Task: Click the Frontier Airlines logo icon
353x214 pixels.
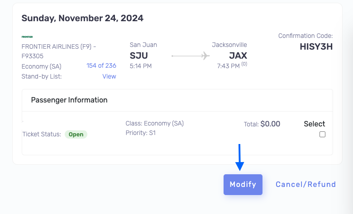Action: pos(27,37)
